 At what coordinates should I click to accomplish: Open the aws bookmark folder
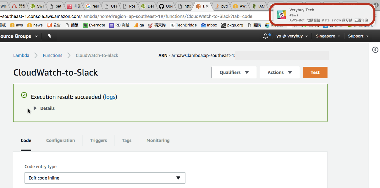[x=16, y=25]
